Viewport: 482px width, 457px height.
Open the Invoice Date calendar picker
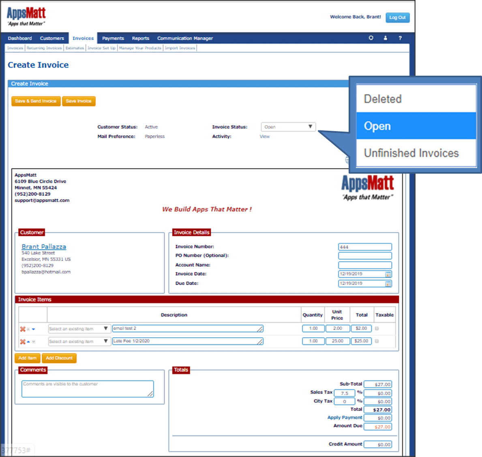point(388,274)
